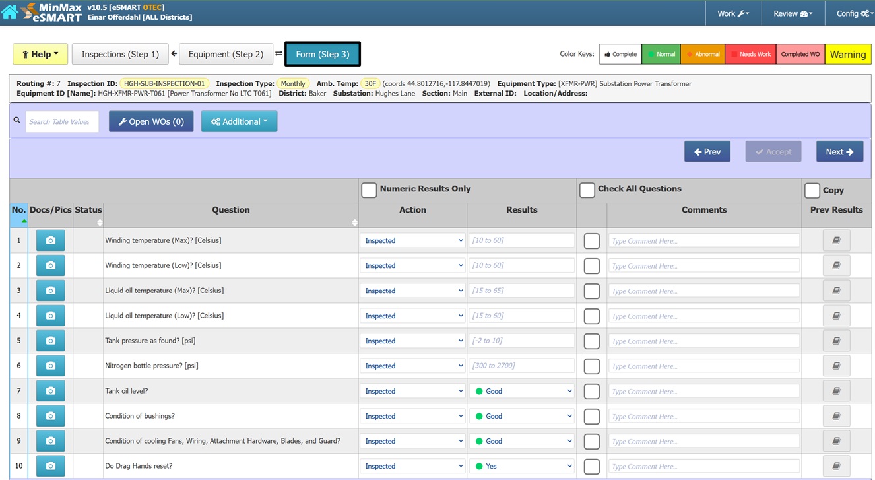Open camera for Nitrogen bottle pressure row
The image size is (875, 480).
coord(50,366)
